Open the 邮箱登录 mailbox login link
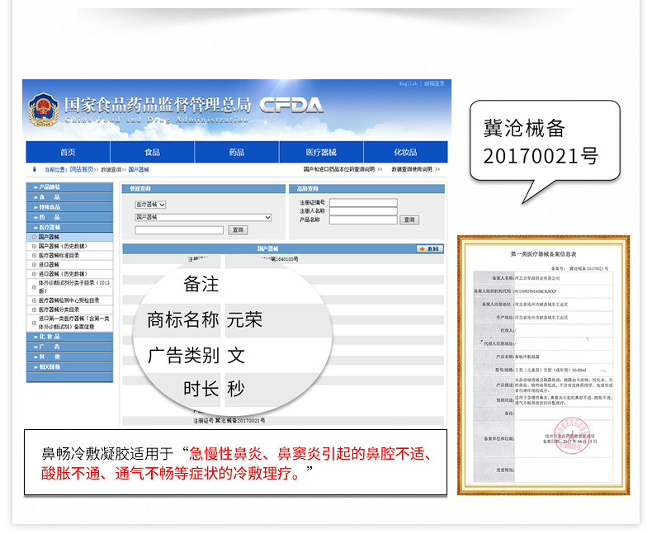The height and width of the screenshot is (534, 652). (434, 83)
